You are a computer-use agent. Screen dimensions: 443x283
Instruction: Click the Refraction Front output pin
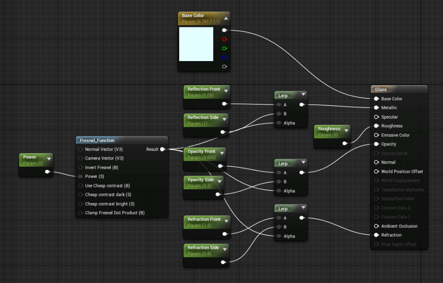tap(225, 234)
